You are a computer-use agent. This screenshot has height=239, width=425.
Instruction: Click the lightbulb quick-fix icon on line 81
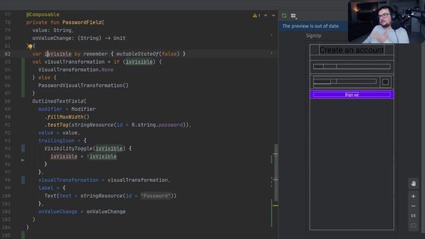coord(31,46)
